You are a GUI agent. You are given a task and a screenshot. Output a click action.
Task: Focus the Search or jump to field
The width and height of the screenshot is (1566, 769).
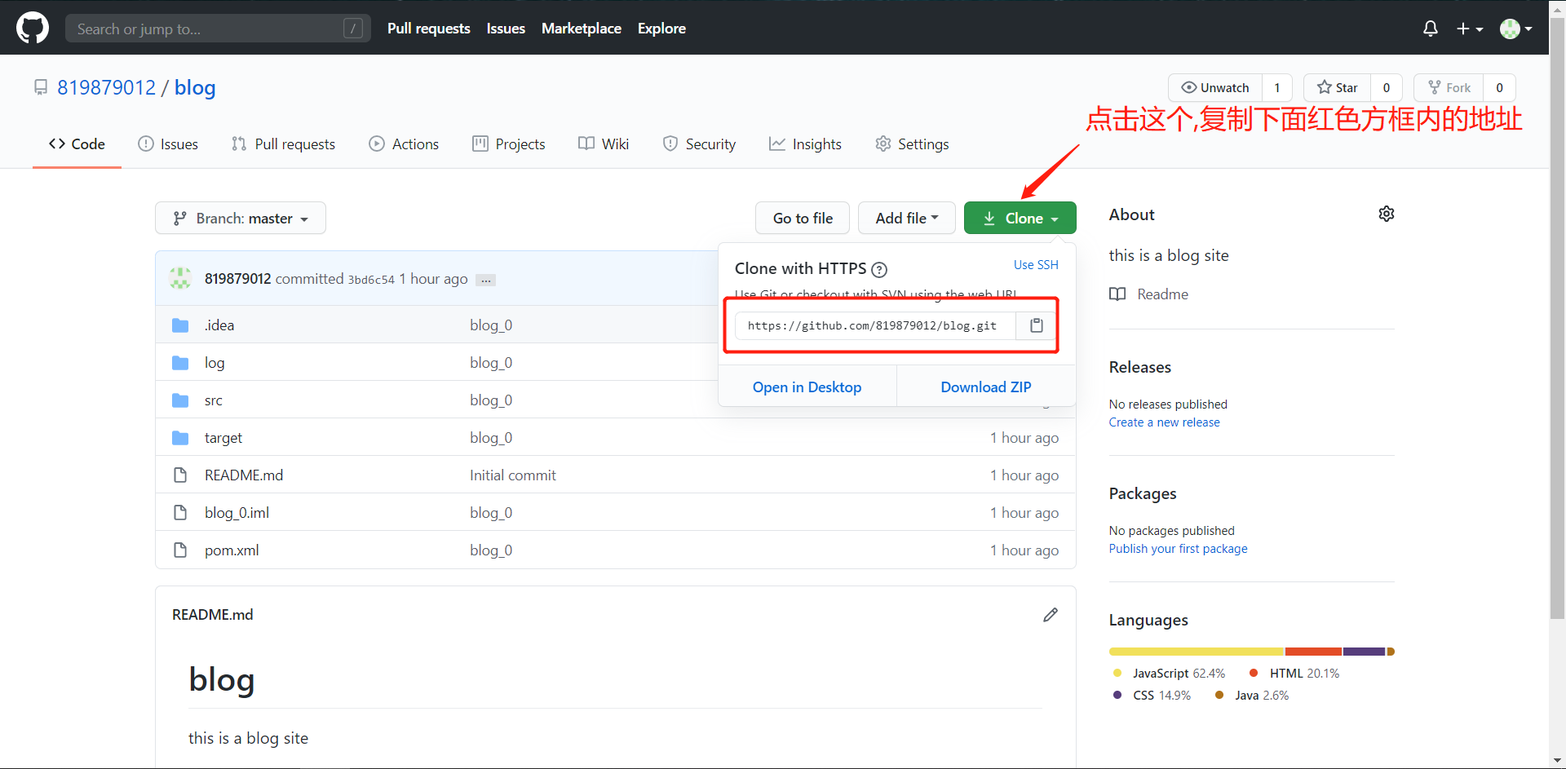(218, 29)
